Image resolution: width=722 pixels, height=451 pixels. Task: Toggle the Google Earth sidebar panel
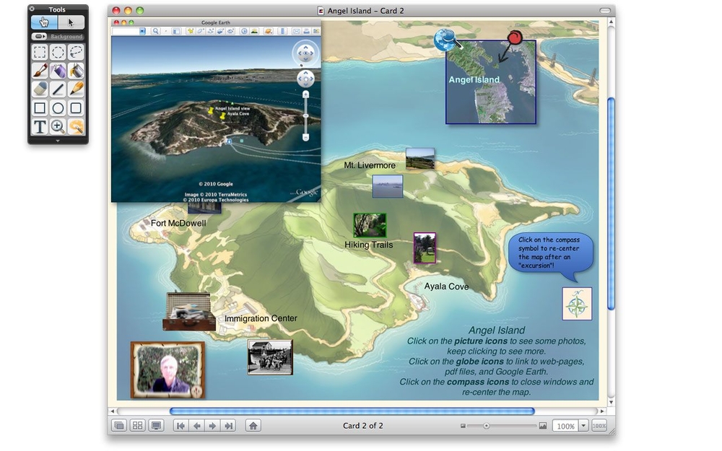[176, 31]
